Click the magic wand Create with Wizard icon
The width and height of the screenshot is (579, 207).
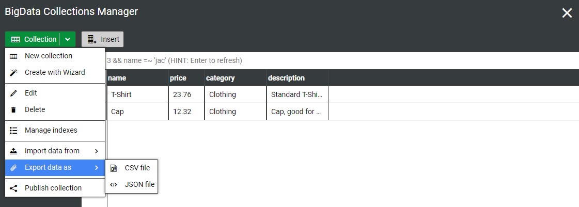click(x=13, y=72)
